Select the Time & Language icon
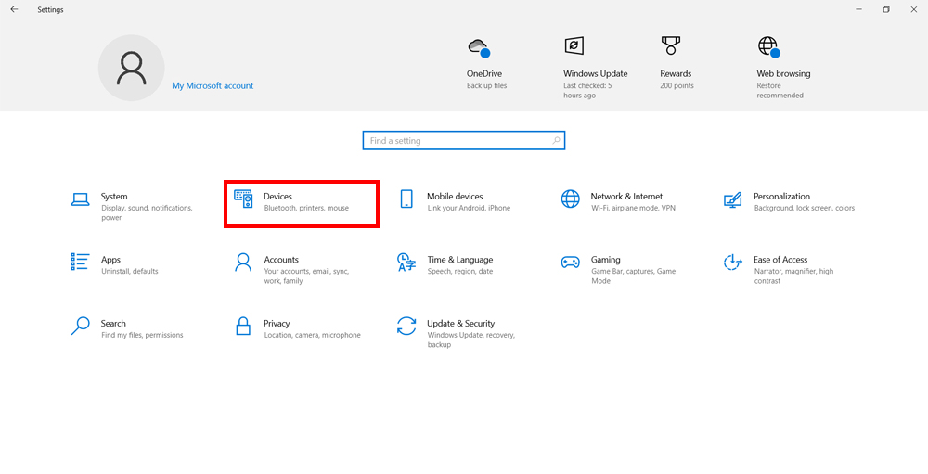The height and width of the screenshot is (474, 928). [406, 263]
